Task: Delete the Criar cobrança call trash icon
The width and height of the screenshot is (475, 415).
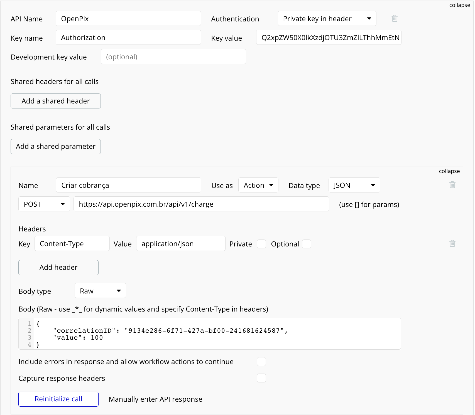Action: click(x=452, y=185)
